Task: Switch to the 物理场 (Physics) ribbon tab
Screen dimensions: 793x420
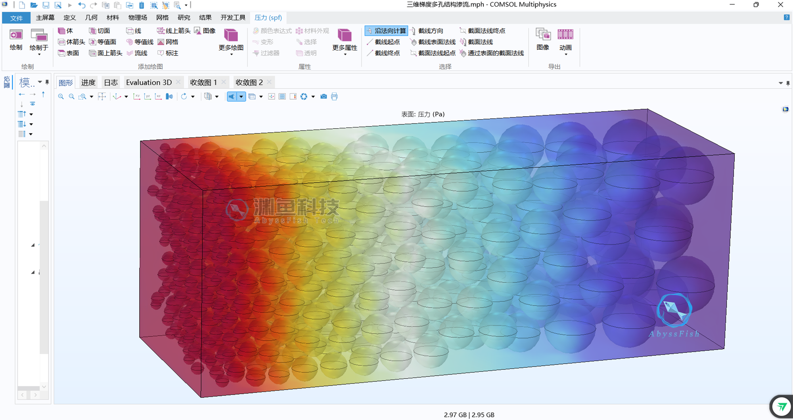Action: (x=138, y=18)
